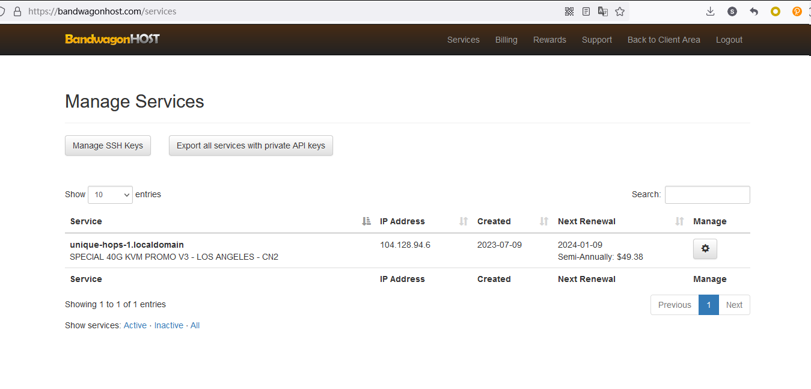The image size is (811, 389).
Task: Bookmark this page with the star icon
Action: pos(620,11)
